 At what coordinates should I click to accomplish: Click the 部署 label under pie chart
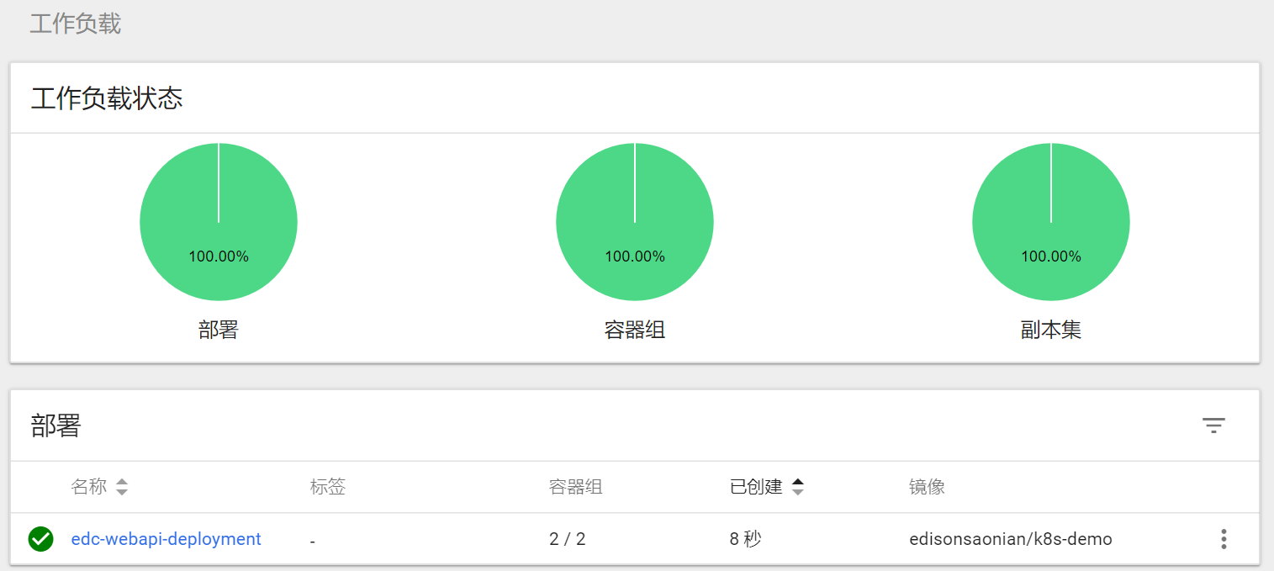(219, 330)
